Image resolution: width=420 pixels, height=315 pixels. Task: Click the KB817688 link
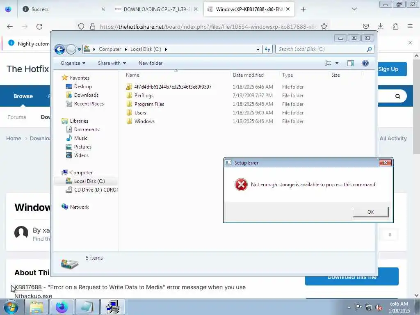(x=28, y=287)
